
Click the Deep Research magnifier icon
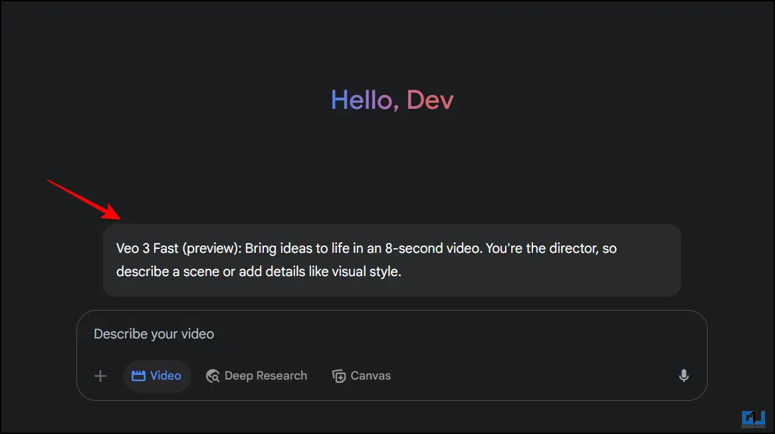(213, 376)
